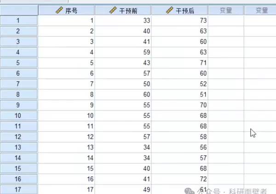
Task: Select the 序号 cell in row 13
Action: 66,147
